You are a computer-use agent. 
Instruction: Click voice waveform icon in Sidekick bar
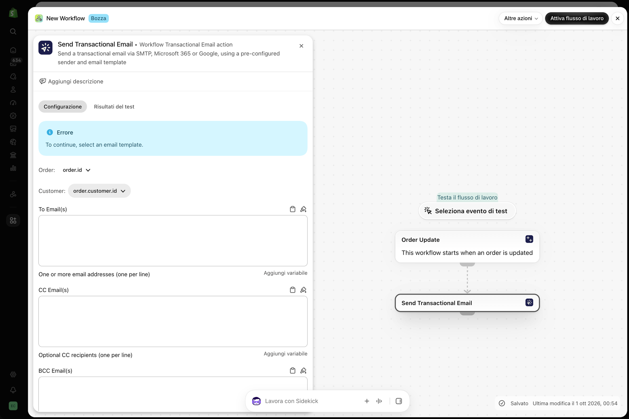point(379,401)
